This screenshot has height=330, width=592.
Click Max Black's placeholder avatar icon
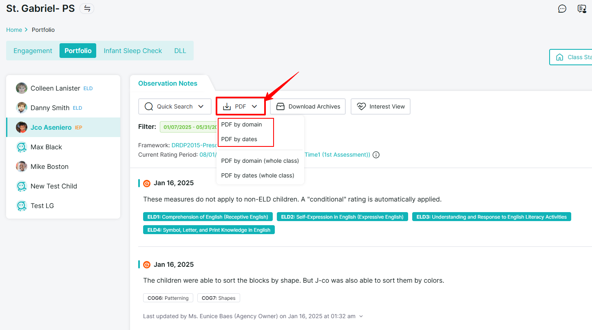pos(22,147)
